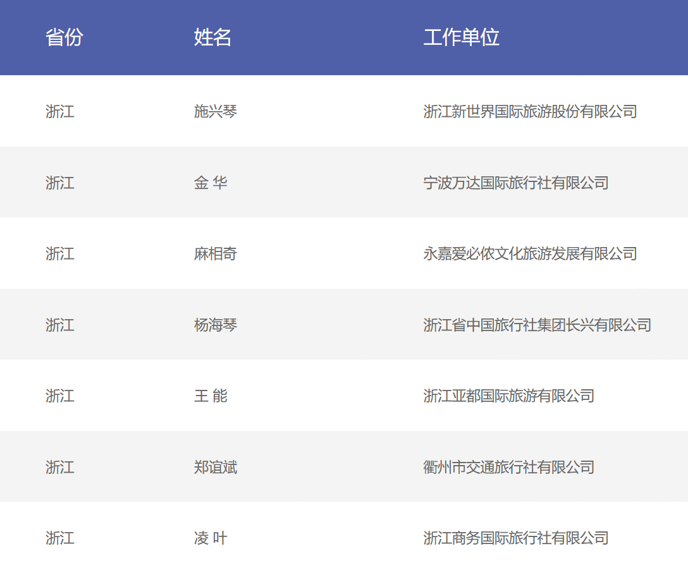Click 浙江 in the 王 能 row

coord(60,396)
